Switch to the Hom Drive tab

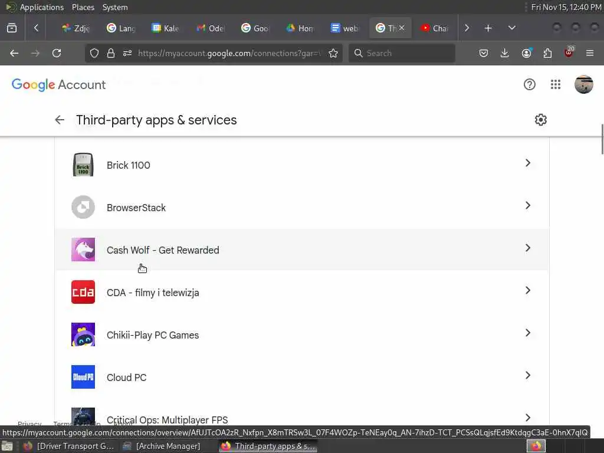tap(300, 28)
